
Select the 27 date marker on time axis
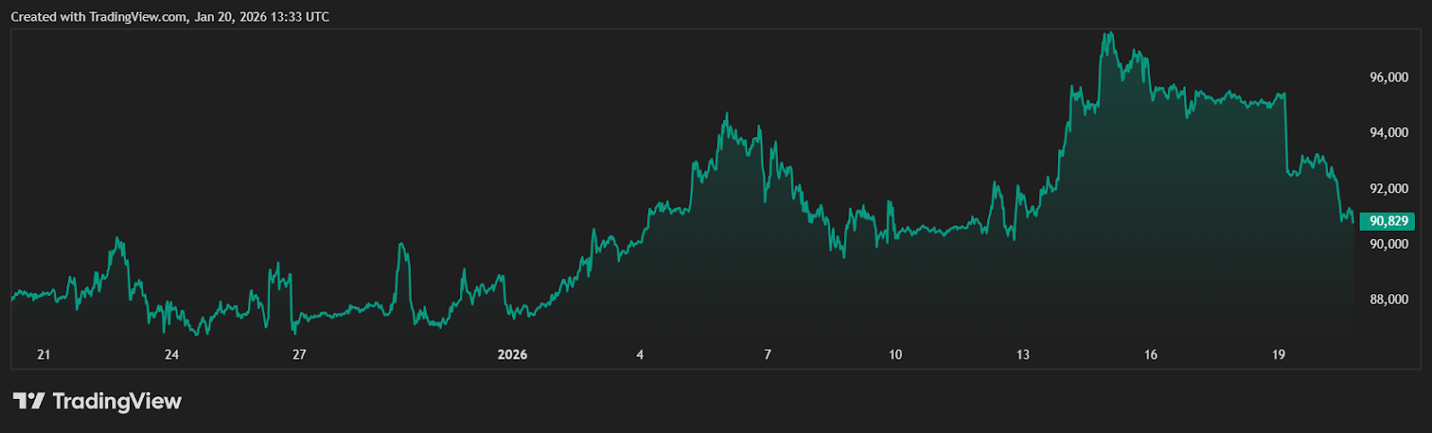click(x=300, y=355)
